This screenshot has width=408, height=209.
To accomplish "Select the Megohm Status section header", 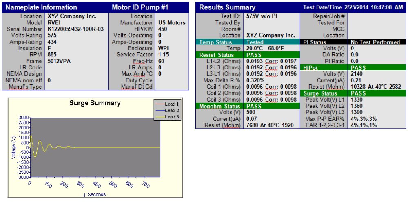I will click(218, 106).
